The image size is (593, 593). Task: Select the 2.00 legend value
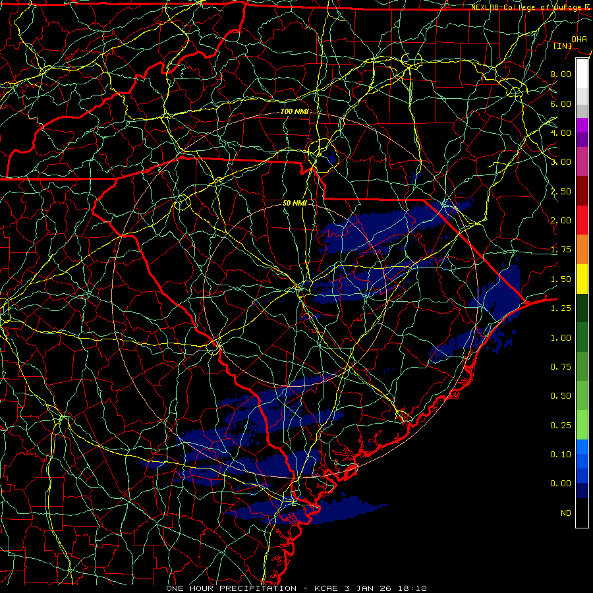[x=561, y=221]
